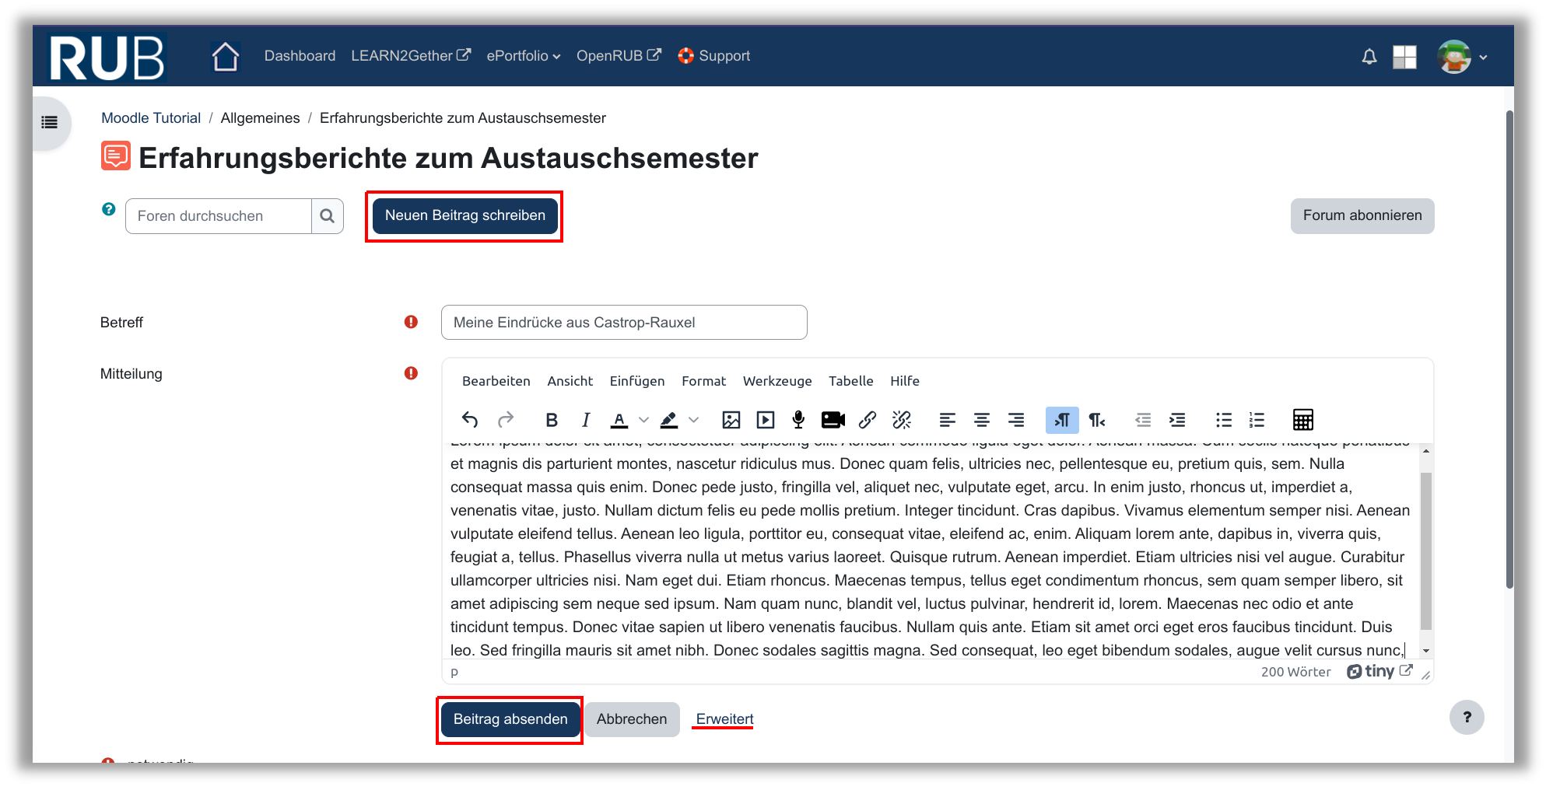1546x790 pixels.
Task: Undo the last edit in the editor
Action: coord(470,420)
